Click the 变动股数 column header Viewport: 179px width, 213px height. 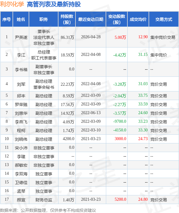(x=117, y=19)
